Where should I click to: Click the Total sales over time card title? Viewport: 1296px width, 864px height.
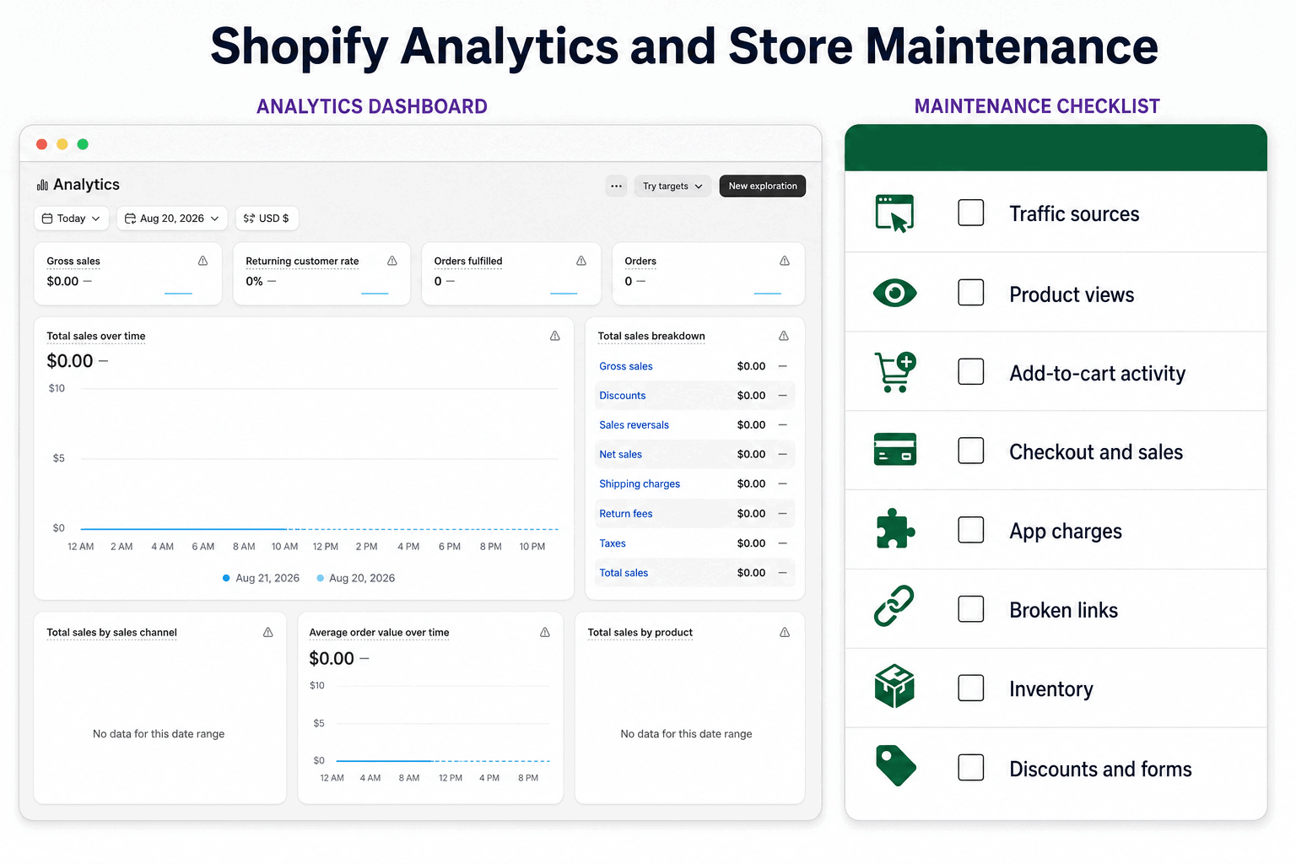coord(96,336)
